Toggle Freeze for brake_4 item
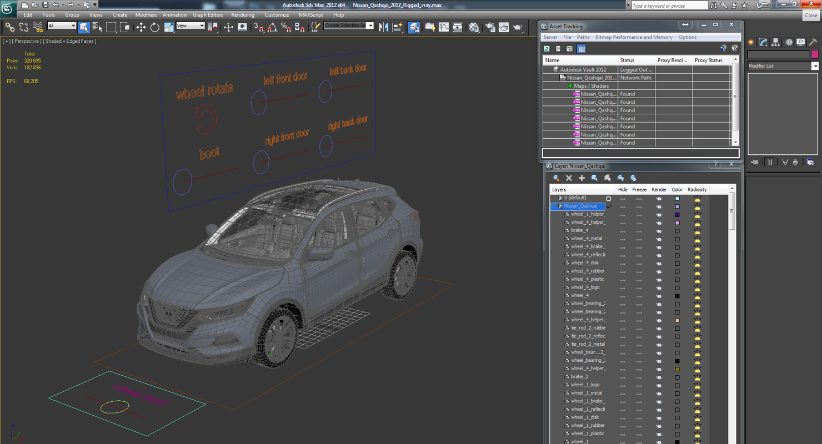Screen dimensions: 822x444 coord(639,230)
